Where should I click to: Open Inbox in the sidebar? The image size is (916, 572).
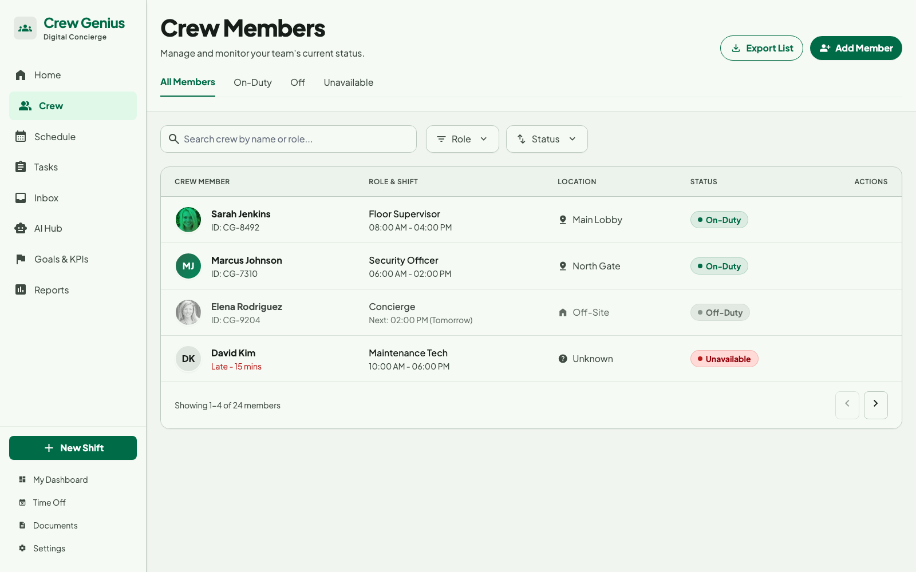pos(73,198)
